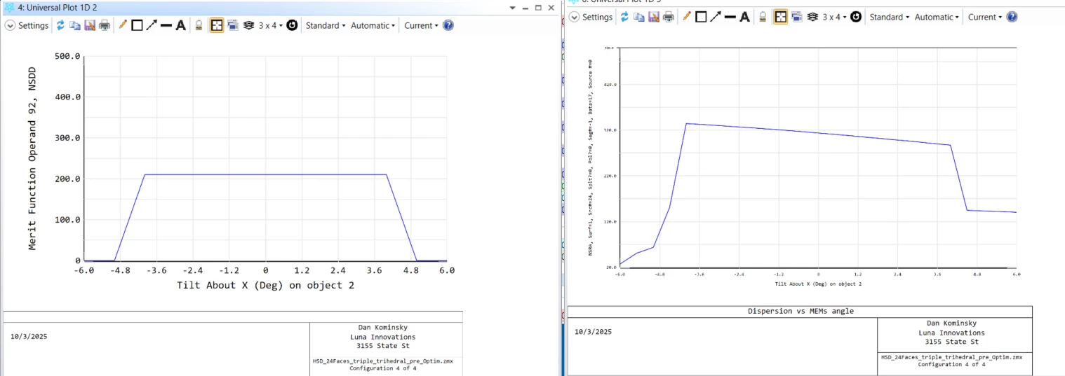Open window options arrow in left title bar

513,8
